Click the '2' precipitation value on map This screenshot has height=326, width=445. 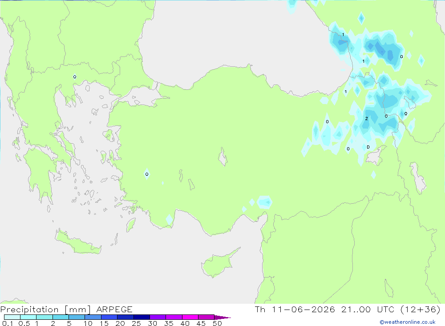(x=366, y=119)
